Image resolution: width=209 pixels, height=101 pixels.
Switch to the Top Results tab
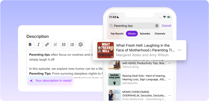pyautogui.click(x=117, y=33)
